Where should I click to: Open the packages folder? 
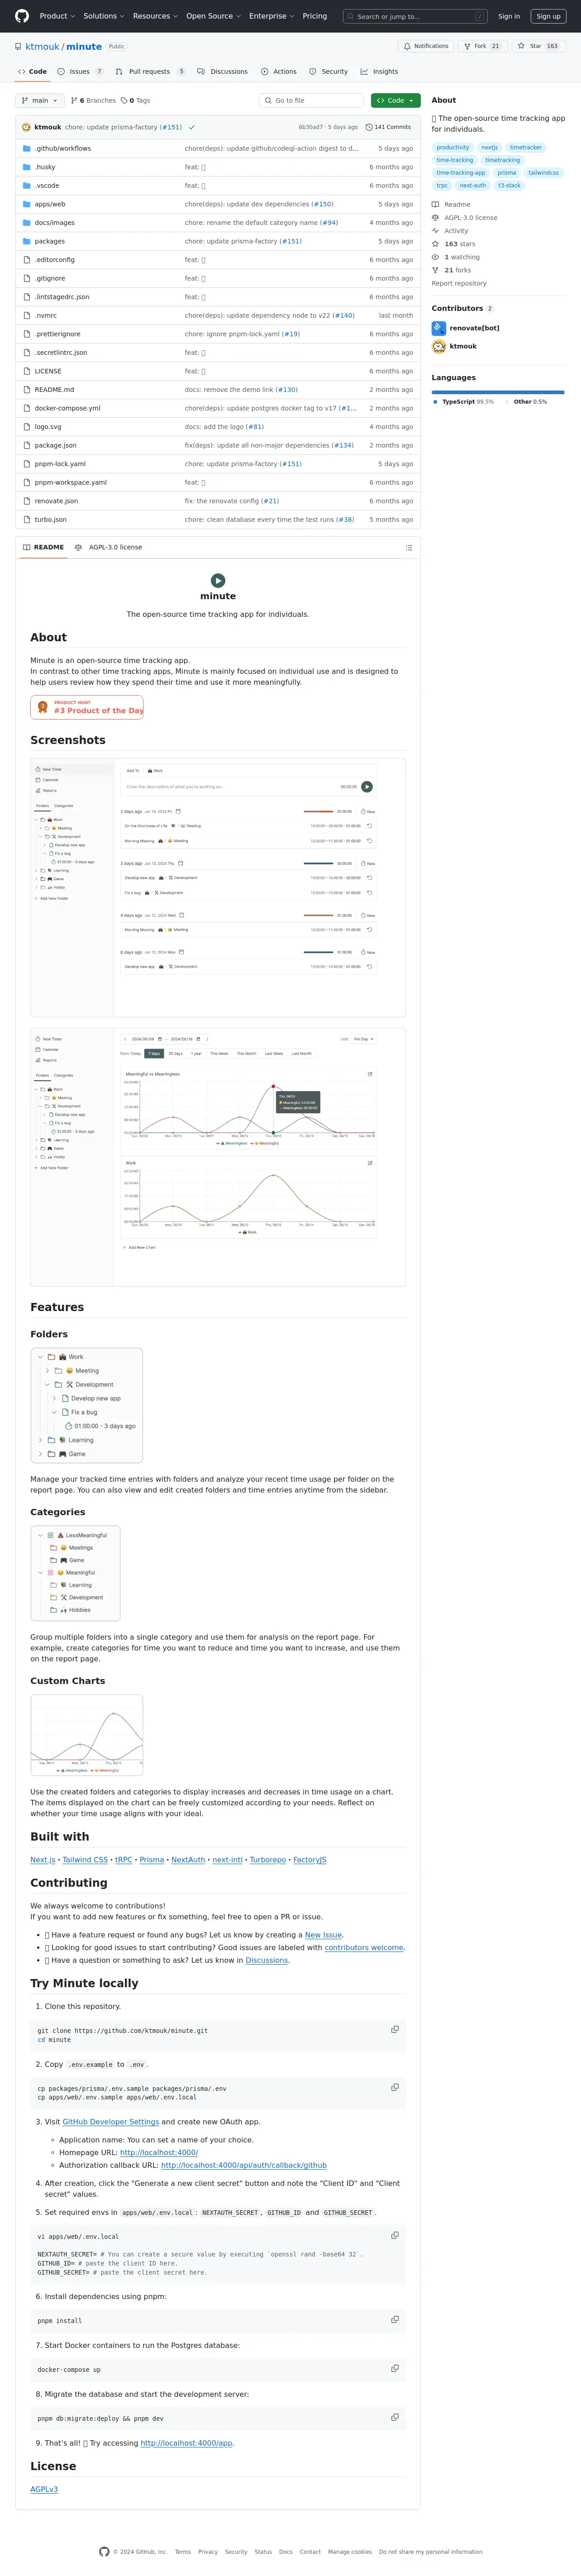(50, 241)
